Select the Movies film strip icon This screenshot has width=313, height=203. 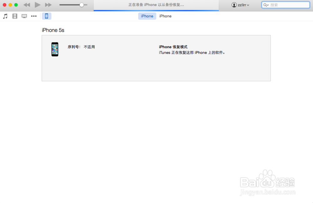point(15,16)
